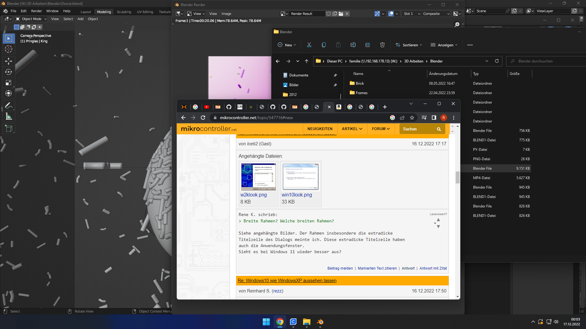Open the Object Mode dropdown

tap(31, 19)
